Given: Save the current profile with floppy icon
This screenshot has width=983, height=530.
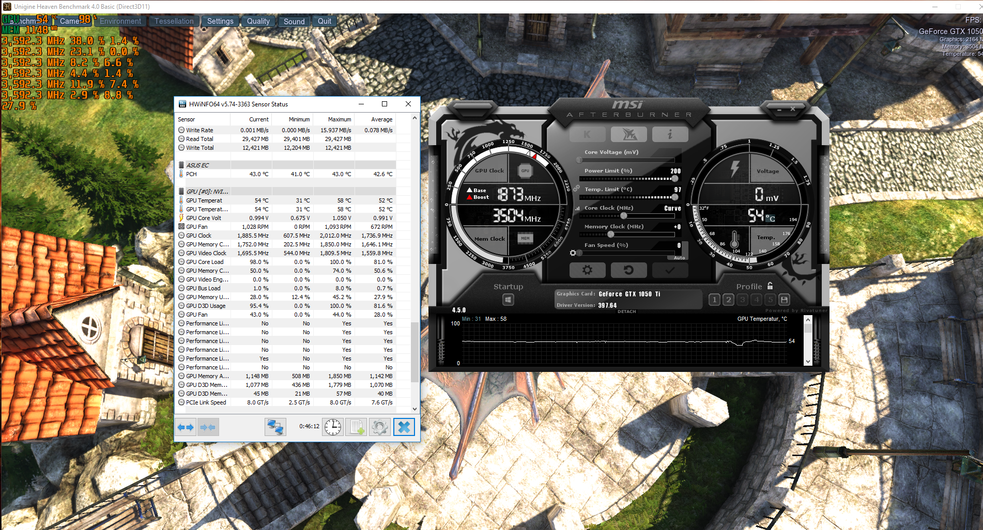Looking at the screenshot, I should pyautogui.click(x=784, y=300).
